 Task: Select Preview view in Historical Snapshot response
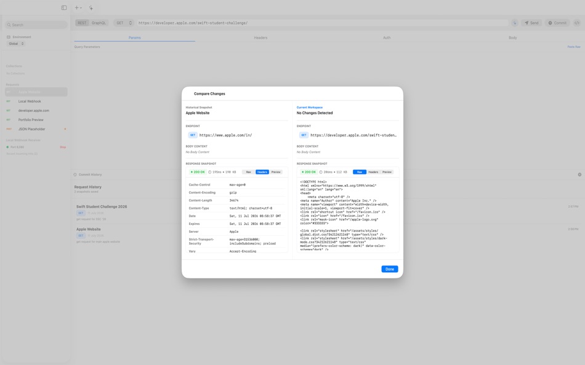coord(276,172)
